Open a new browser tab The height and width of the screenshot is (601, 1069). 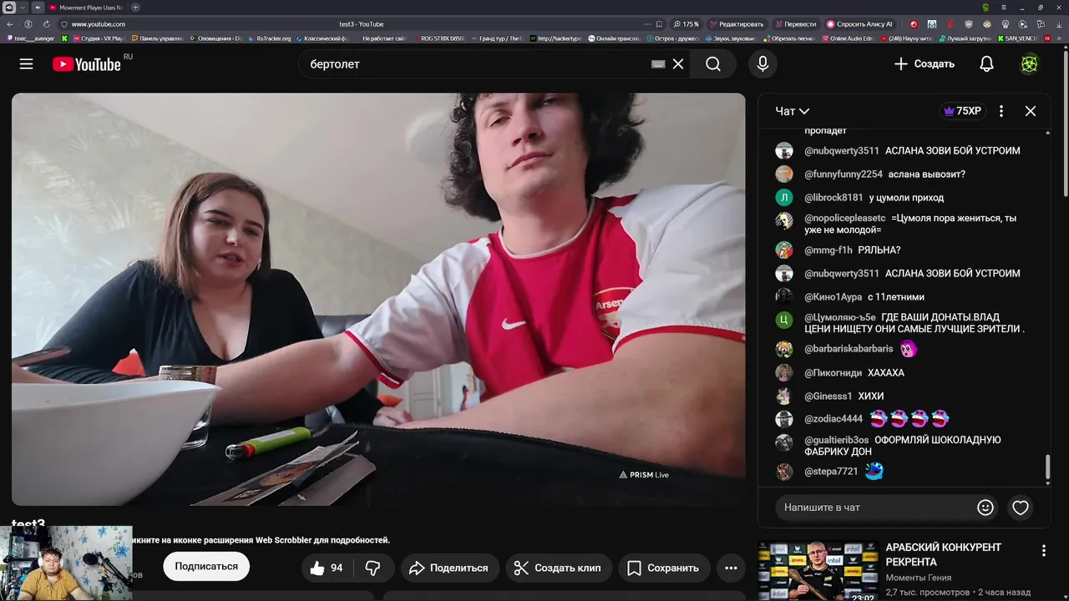click(x=135, y=8)
